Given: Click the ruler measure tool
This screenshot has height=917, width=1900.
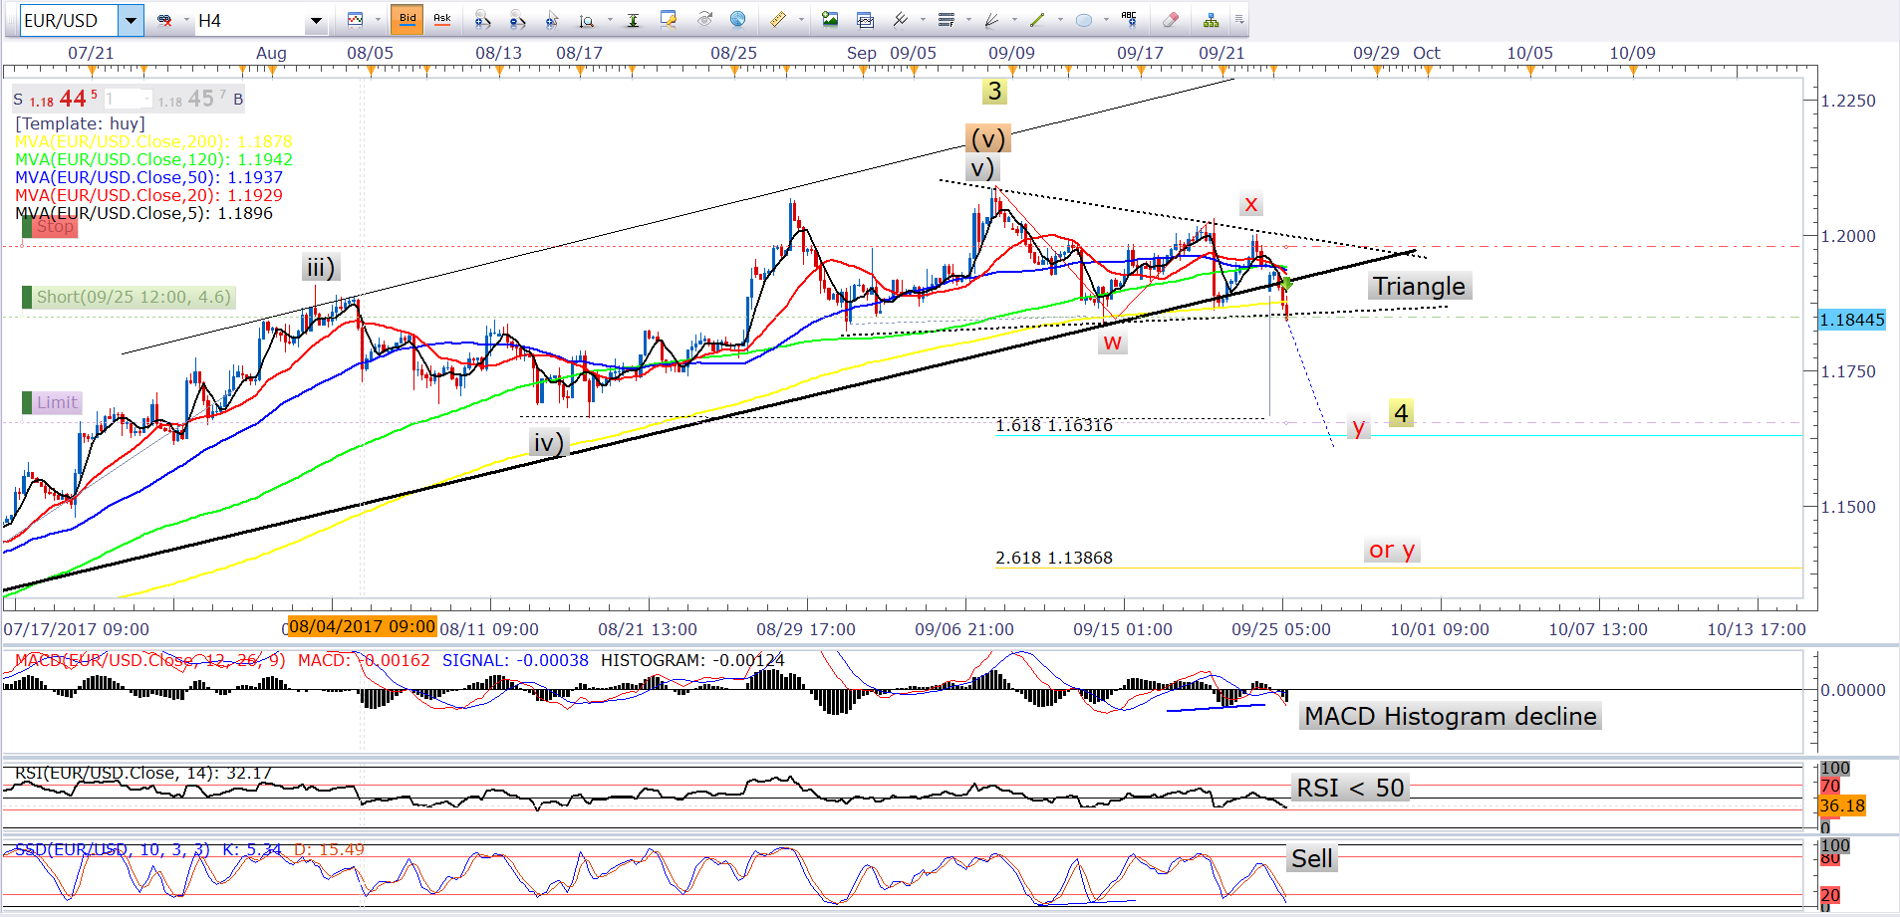Looking at the screenshot, I should click(x=777, y=20).
